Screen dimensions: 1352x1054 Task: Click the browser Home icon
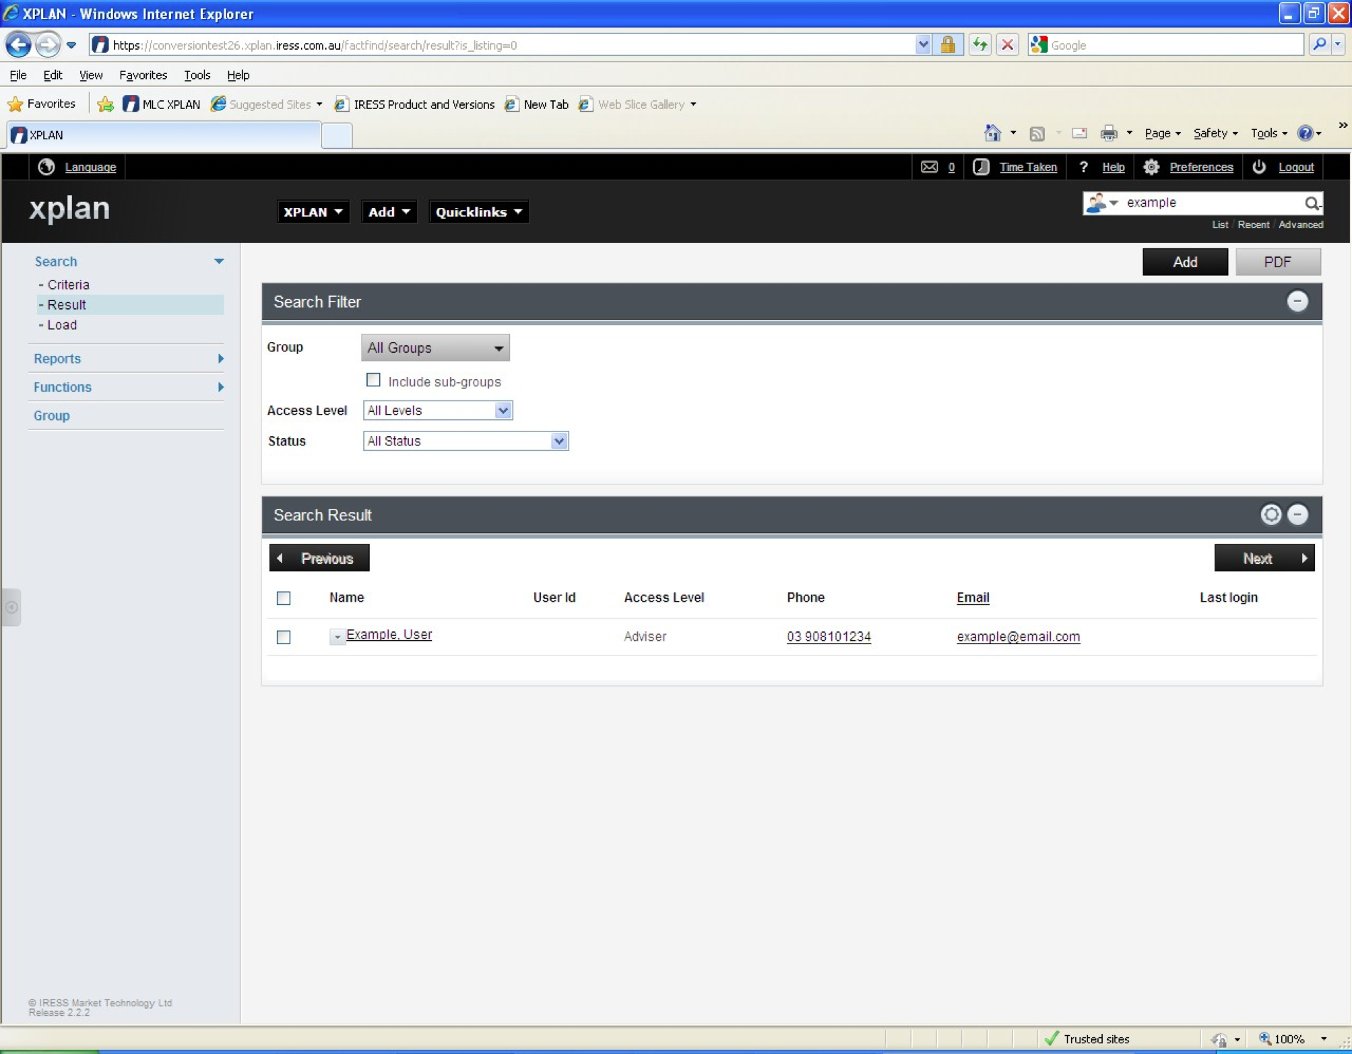pos(992,133)
